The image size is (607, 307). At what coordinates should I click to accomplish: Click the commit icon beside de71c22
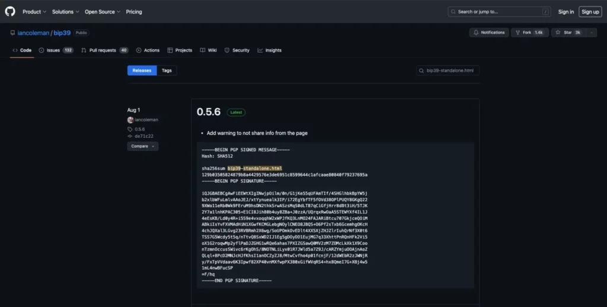(x=130, y=136)
